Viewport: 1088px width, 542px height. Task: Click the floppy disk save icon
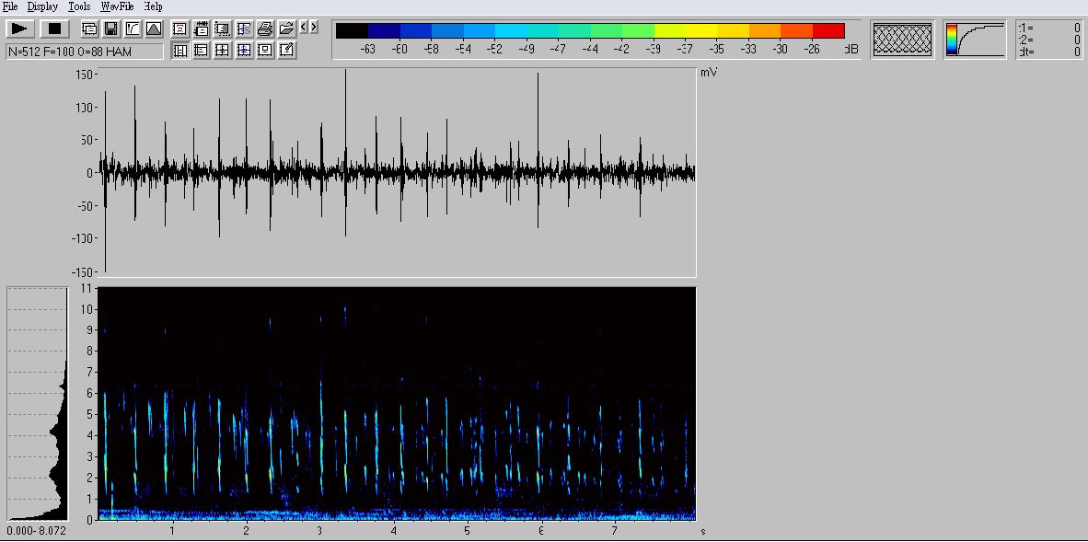coord(110,29)
